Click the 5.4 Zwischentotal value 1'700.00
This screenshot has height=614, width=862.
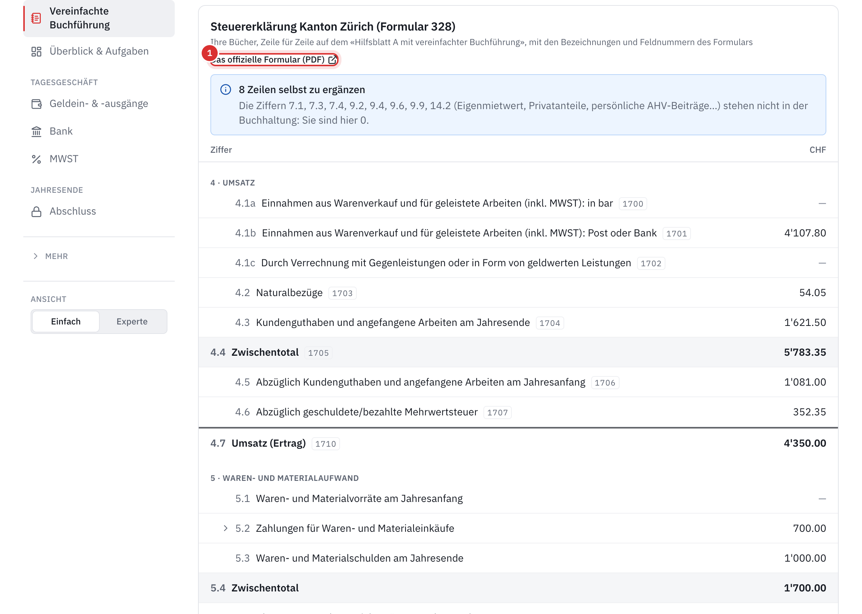(805, 588)
